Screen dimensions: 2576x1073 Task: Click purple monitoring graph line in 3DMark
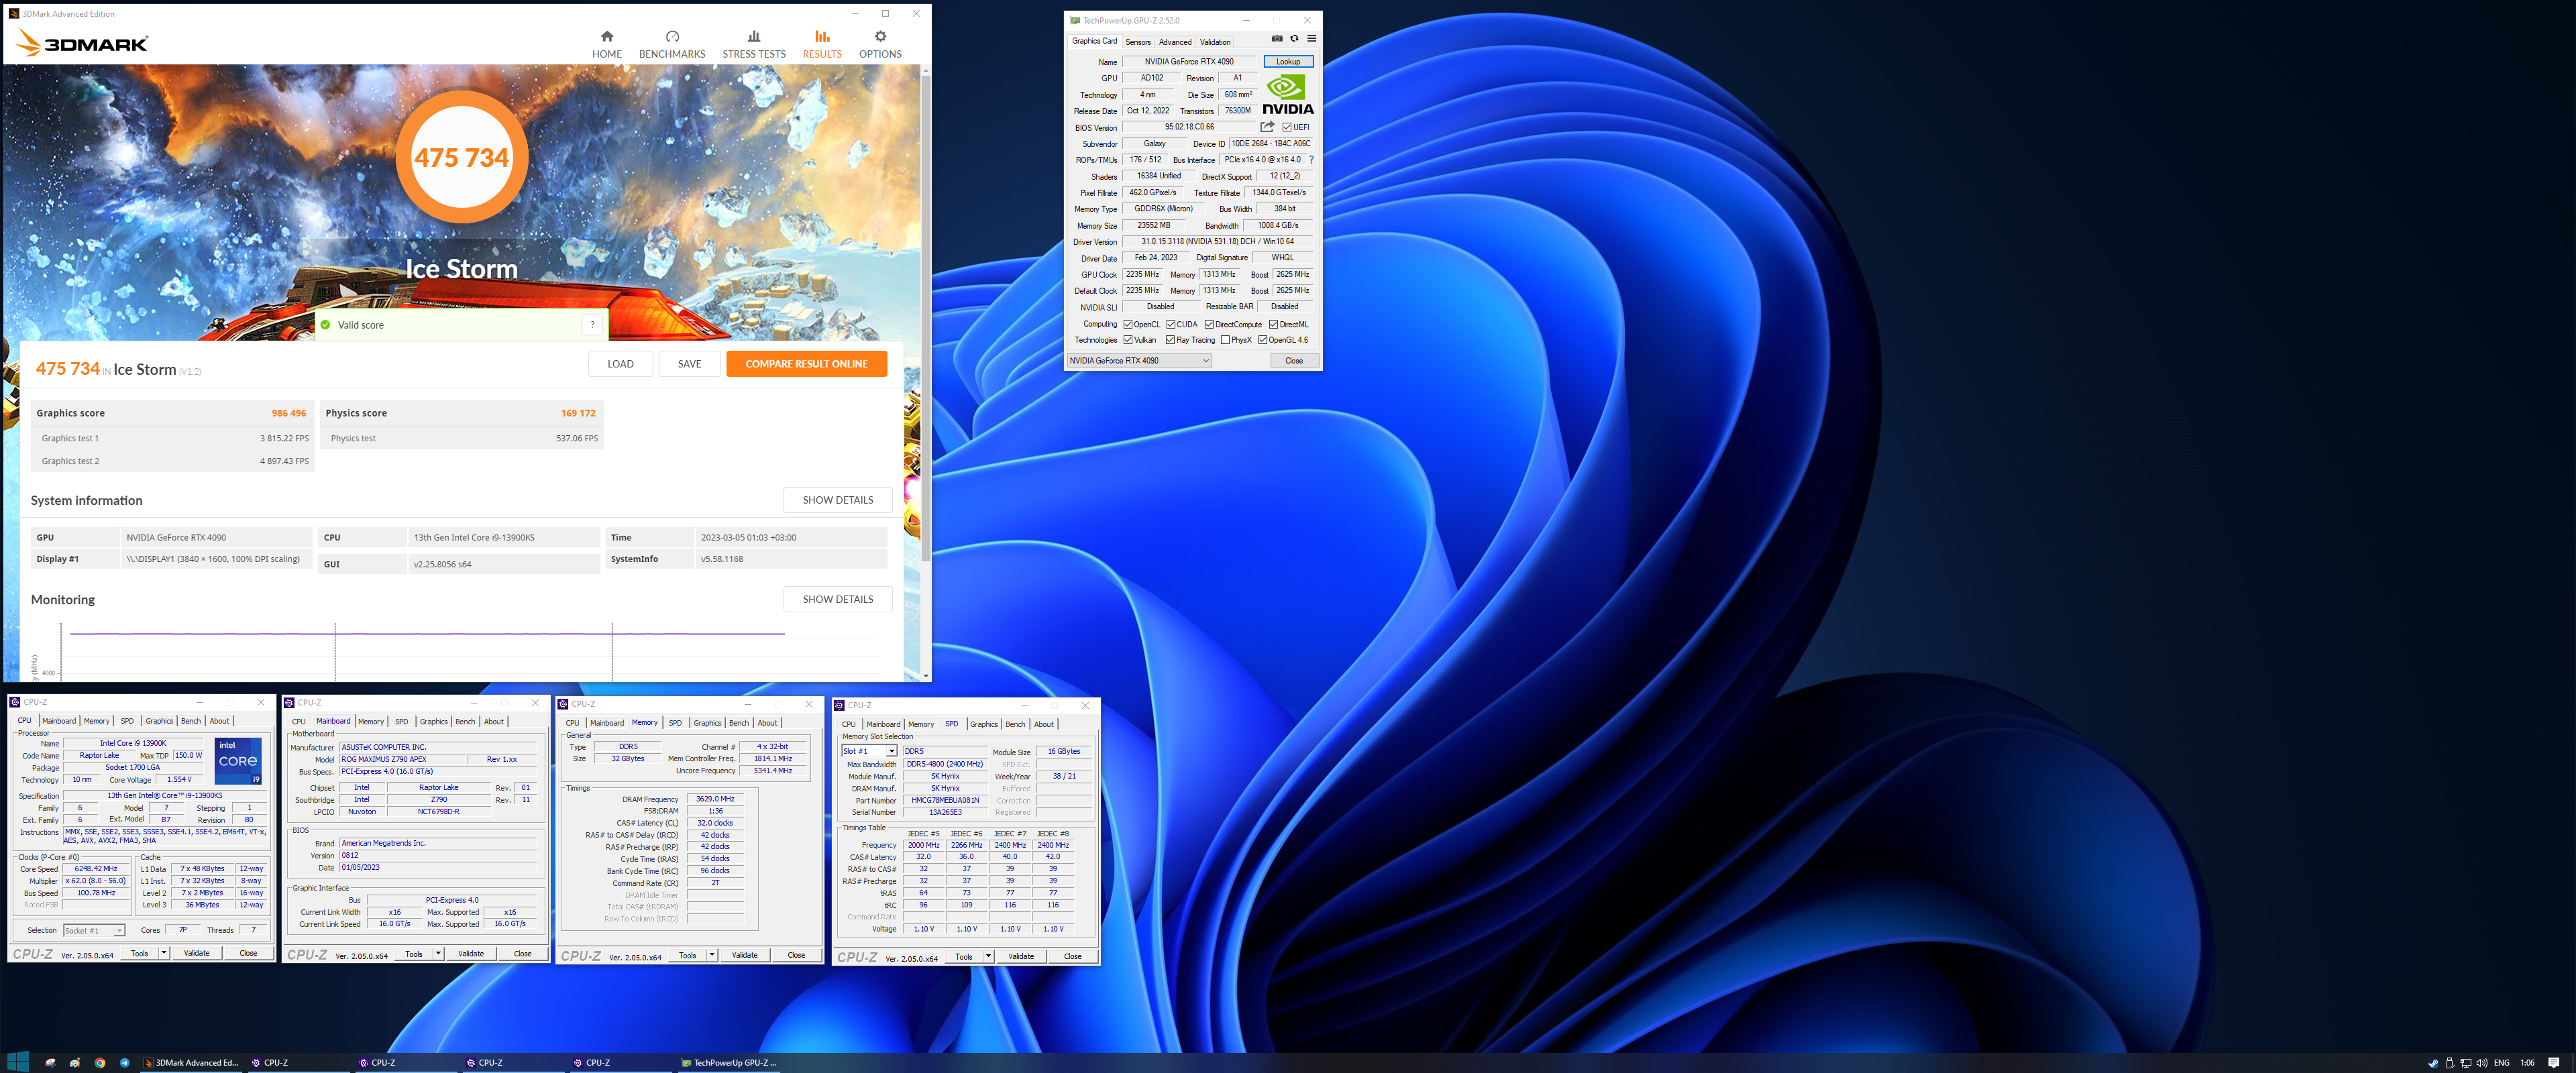(427, 633)
